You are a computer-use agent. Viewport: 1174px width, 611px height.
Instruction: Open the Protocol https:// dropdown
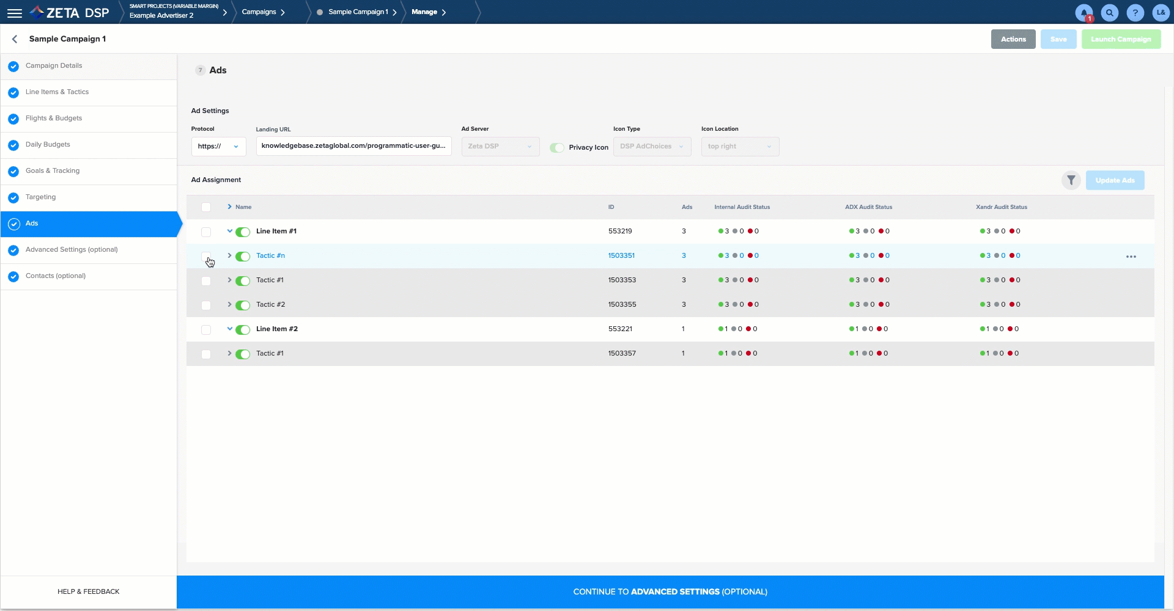point(218,147)
